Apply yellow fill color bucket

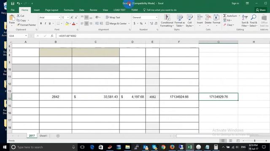pyautogui.click(x=67, y=23)
